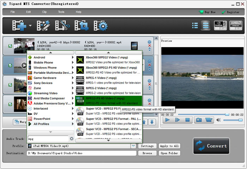Open the Tools menu

point(61,12)
